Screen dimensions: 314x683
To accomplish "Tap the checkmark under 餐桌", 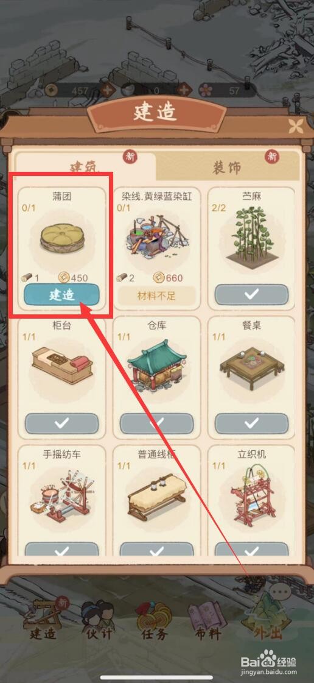I will [251, 423].
